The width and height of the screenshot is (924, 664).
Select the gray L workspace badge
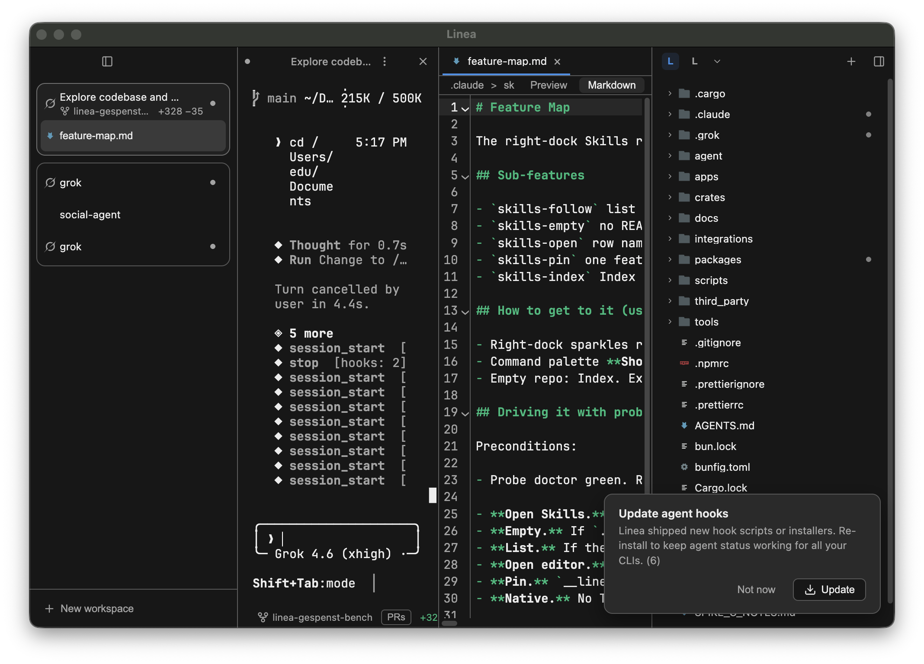(x=694, y=61)
